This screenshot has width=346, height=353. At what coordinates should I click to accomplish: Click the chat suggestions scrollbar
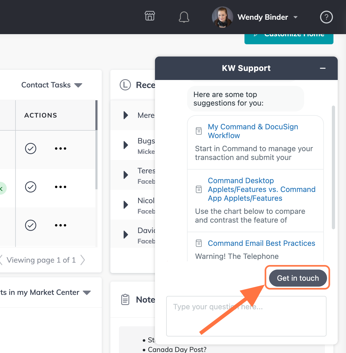(x=333, y=167)
